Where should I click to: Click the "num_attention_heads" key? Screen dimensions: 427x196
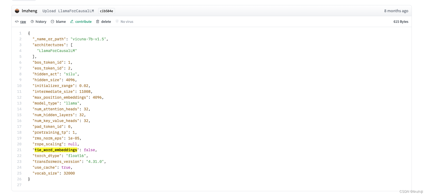[56, 109]
